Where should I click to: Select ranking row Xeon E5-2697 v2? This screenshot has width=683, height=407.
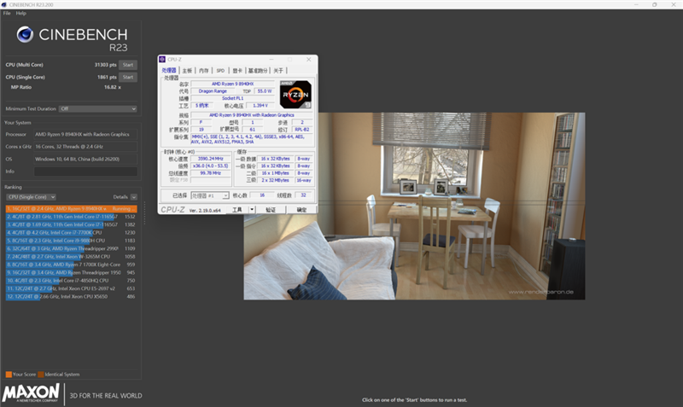coord(72,288)
